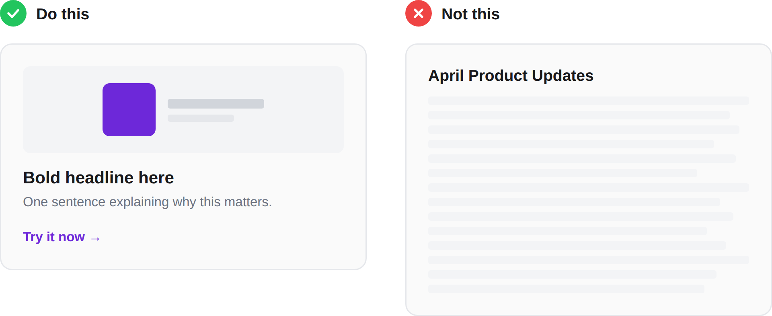Click the third placeholder line under April Product Updates
772x316 pixels.
pos(583,130)
